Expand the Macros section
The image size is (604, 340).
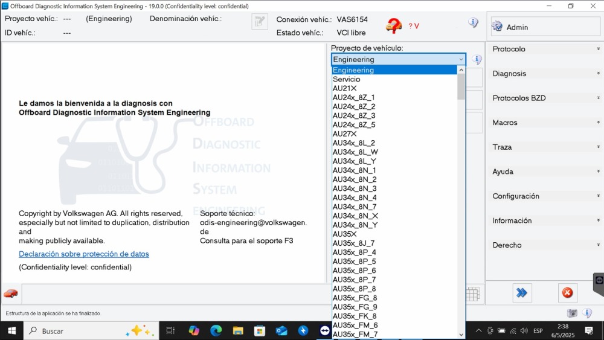point(545,123)
